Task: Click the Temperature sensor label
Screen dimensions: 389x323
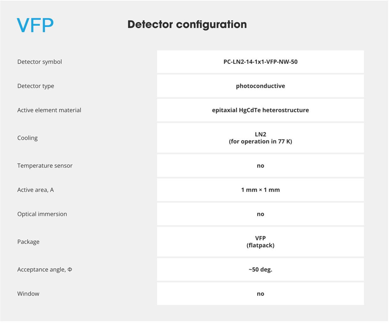Action: click(x=45, y=165)
